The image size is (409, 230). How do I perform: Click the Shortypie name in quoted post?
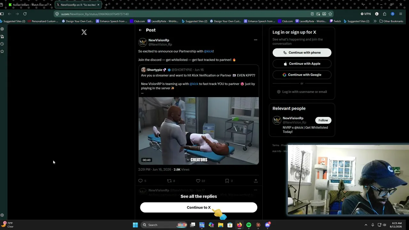pyautogui.click(x=155, y=70)
